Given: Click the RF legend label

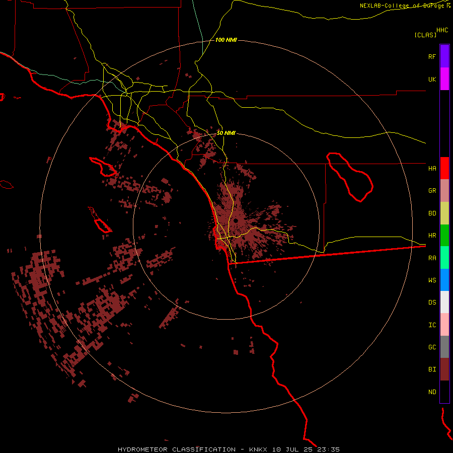Looking at the screenshot, I should tap(432, 57).
